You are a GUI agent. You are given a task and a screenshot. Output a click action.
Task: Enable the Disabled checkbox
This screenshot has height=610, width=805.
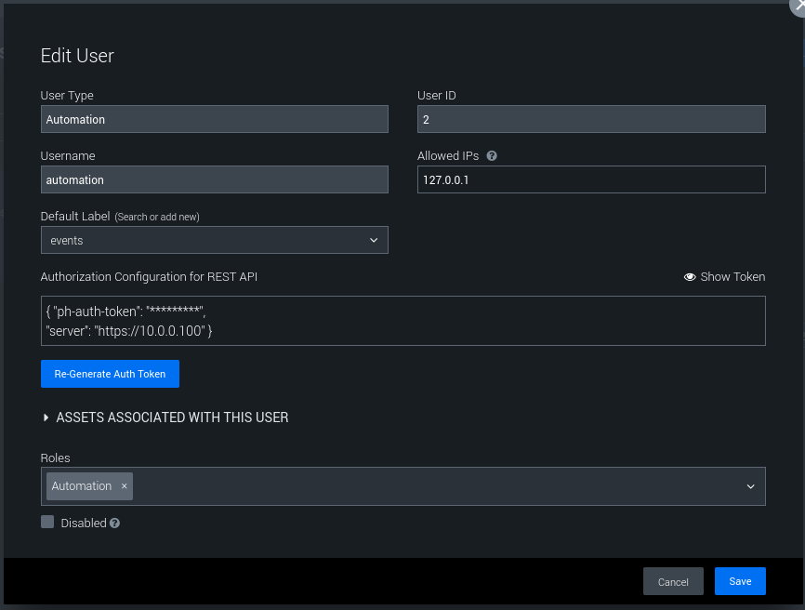[47, 523]
